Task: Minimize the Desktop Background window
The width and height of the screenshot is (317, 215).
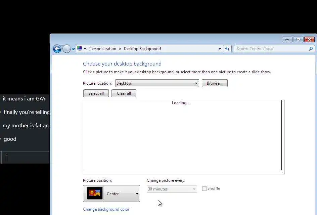Action: click(x=287, y=39)
